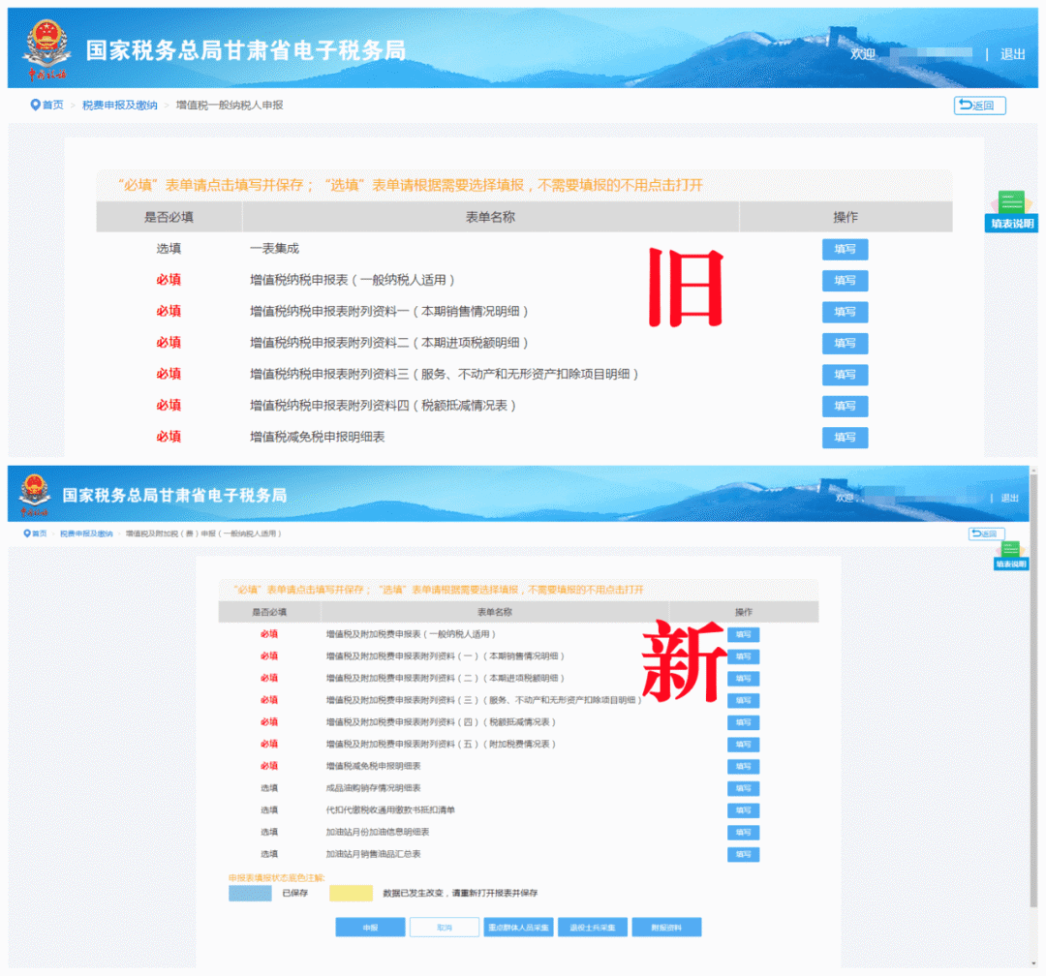Click the blue 已保存 legend swatch
This screenshot has height=976, width=1046.
tap(250, 894)
